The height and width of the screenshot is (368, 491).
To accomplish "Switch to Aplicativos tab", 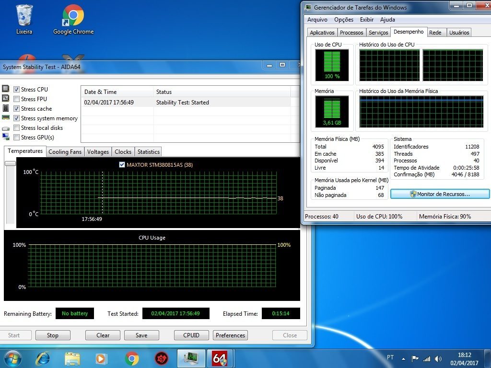I will pyautogui.click(x=322, y=33).
